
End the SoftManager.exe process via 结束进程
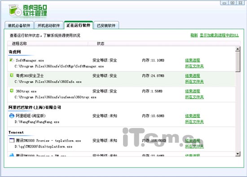tap(193, 60)
